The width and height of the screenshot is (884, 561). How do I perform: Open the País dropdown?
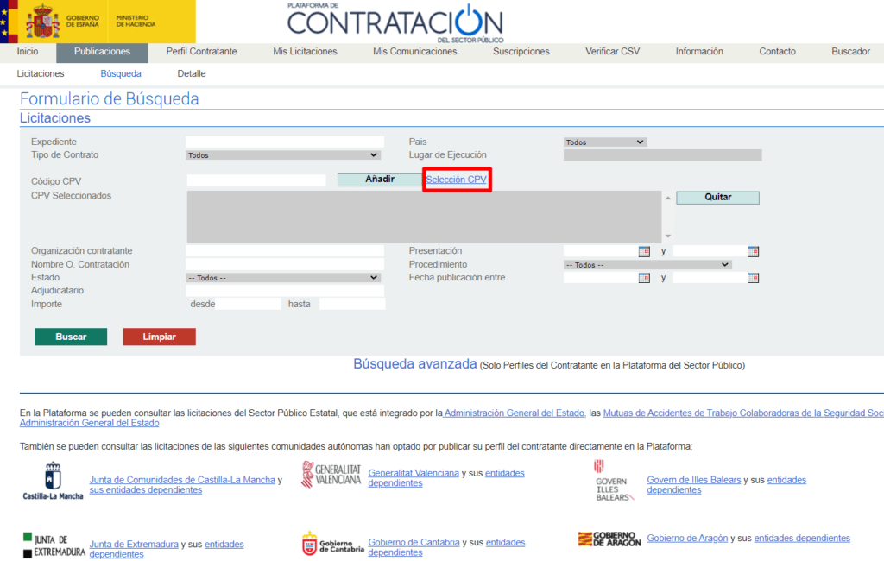coord(605,142)
